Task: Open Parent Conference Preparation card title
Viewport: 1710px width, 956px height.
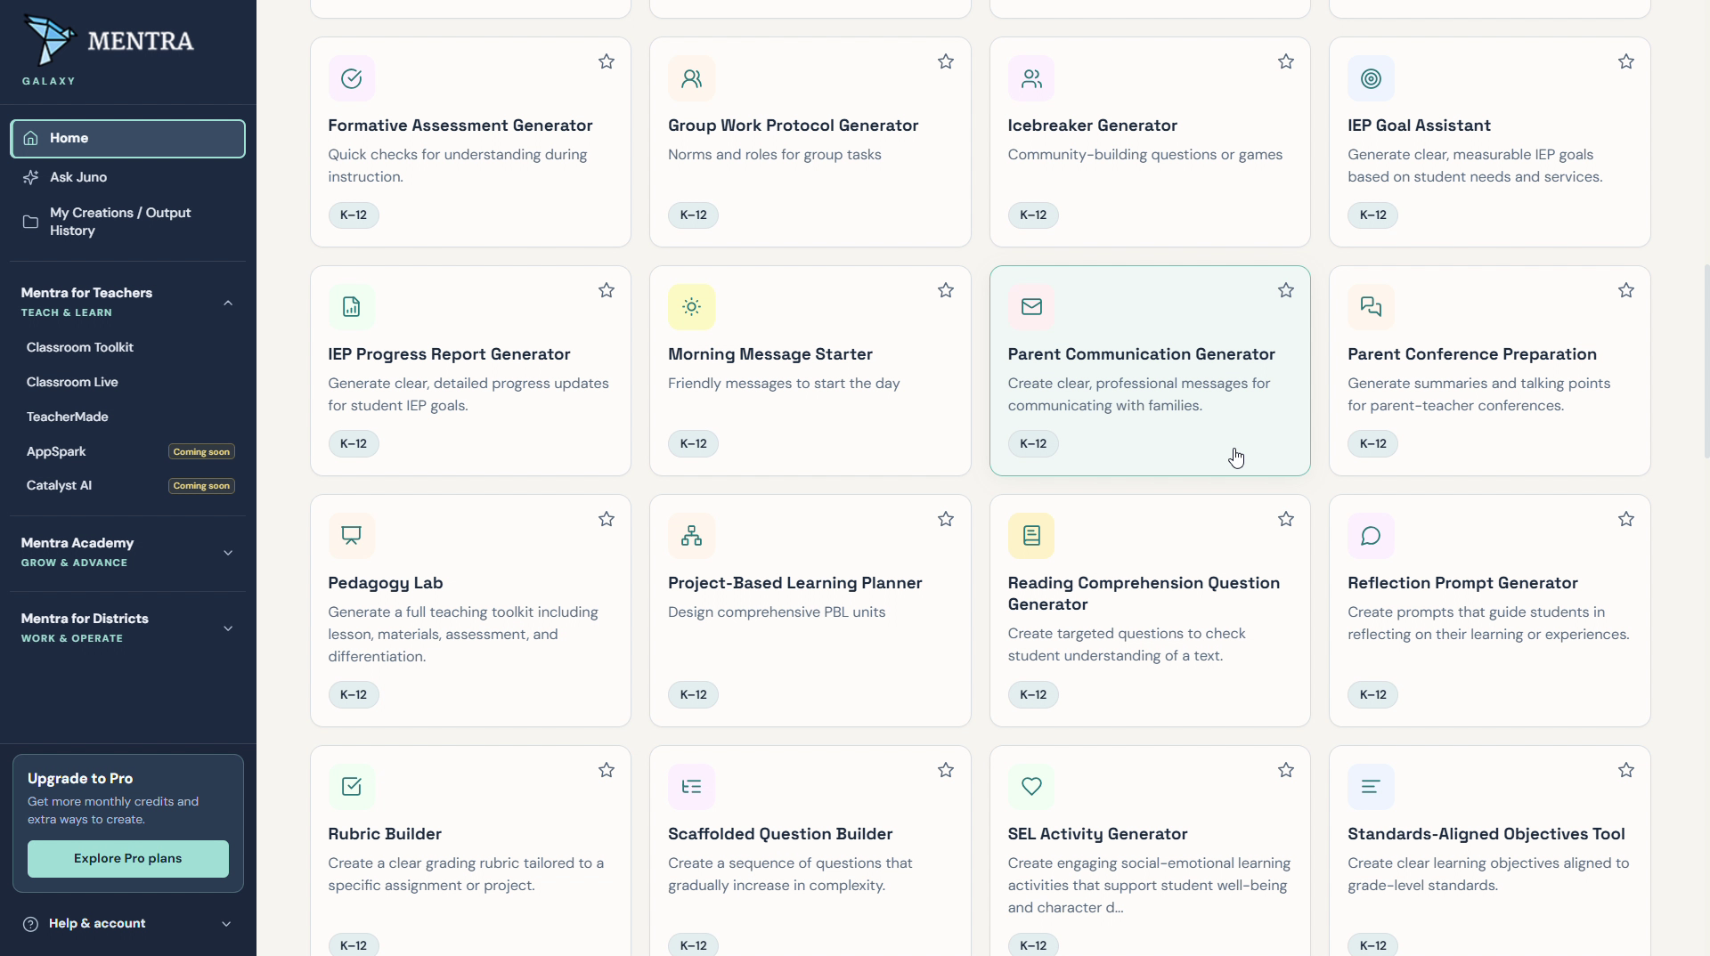Action: pyautogui.click(x=1471, y=354)
